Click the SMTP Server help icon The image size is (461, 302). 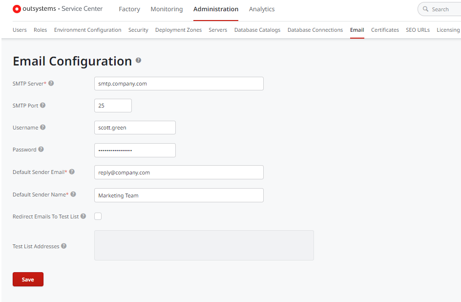[51, 83]
